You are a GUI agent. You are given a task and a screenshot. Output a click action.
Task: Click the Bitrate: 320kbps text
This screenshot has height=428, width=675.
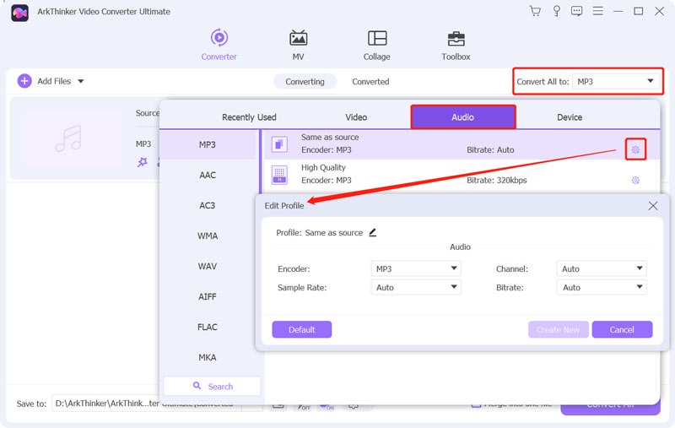497,180
